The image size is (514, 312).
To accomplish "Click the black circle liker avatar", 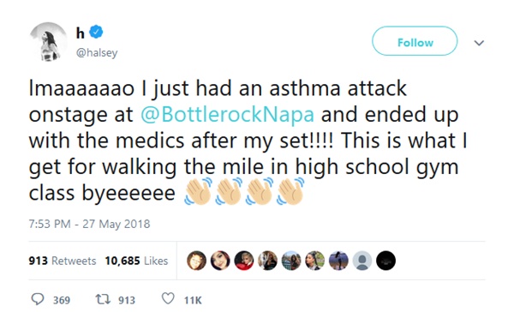I will pos(385,261).
